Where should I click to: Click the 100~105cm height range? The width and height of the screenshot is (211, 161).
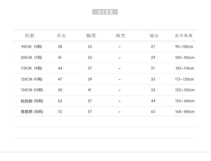(x=185, y=58)
